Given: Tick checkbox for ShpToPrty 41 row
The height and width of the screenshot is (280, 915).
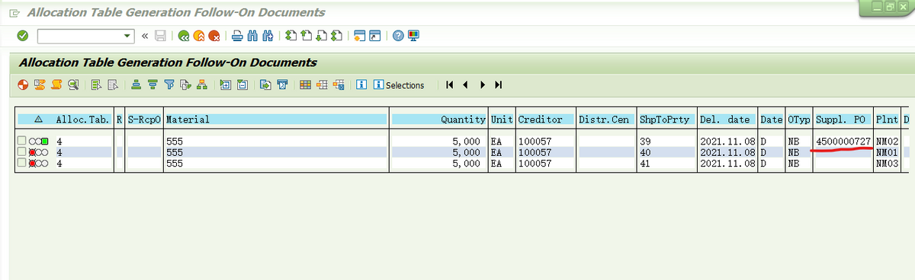Looking at the screenshot, I should (x=21, y=163).
